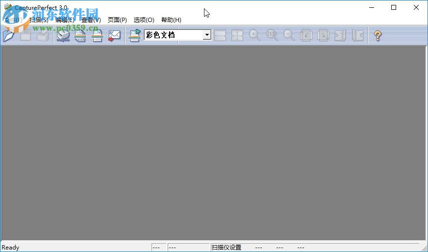Viewport: 428px width, 252px height.
Task: Click the start scan job icon
Action: pyautogui.click(x=134, y=35)
